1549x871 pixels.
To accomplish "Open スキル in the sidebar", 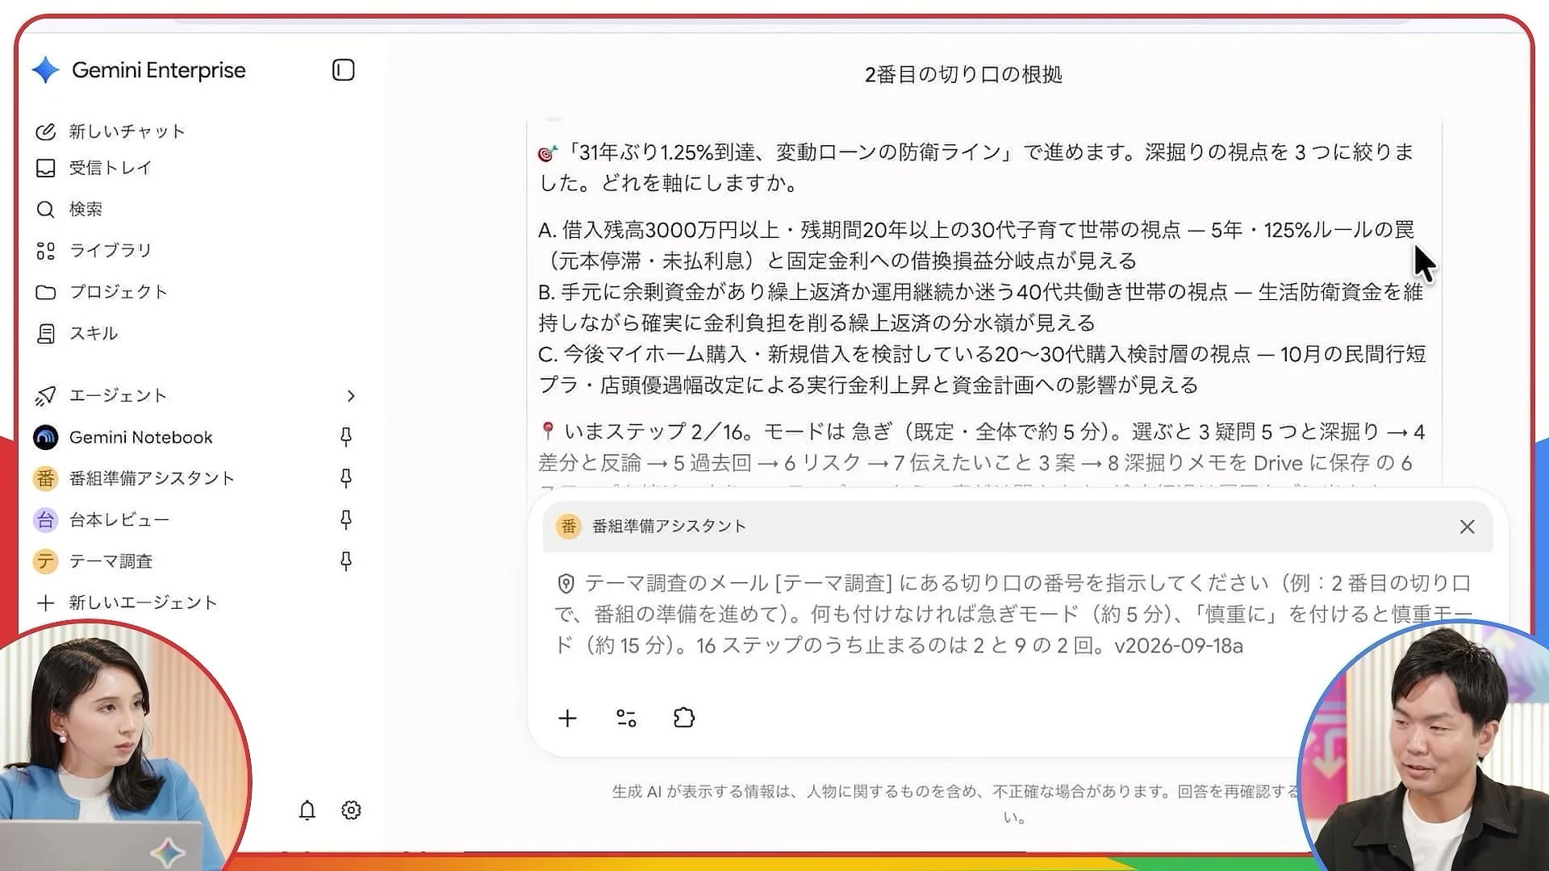I will point(77,333).
